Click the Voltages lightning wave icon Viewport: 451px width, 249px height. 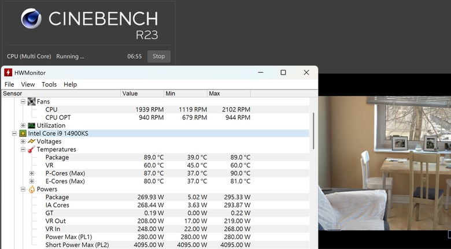(x=31, y=141)
